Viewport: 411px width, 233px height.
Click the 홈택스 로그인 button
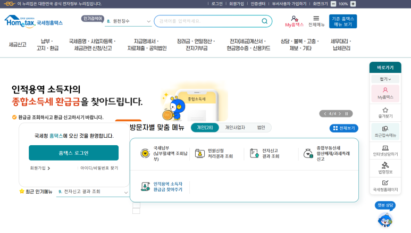[74, 153]
